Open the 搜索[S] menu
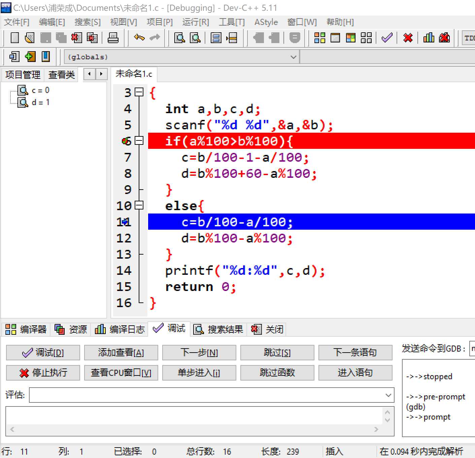 tap(88, 22)
